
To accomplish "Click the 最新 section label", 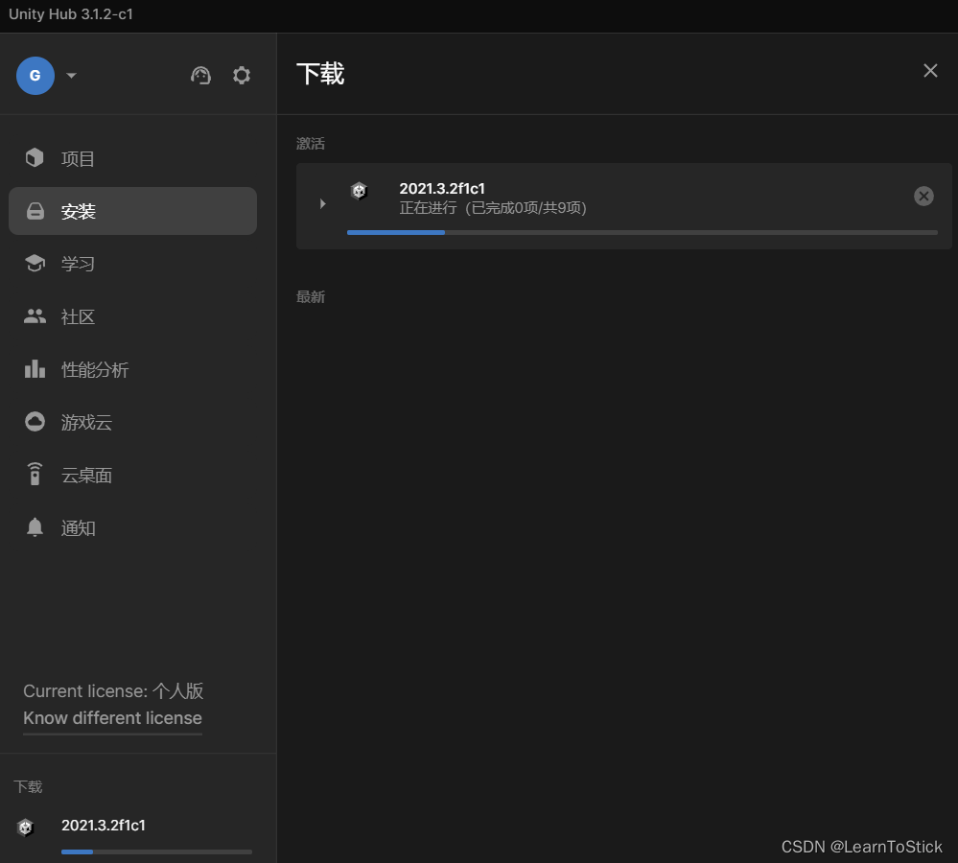I will tap(311, 297).
